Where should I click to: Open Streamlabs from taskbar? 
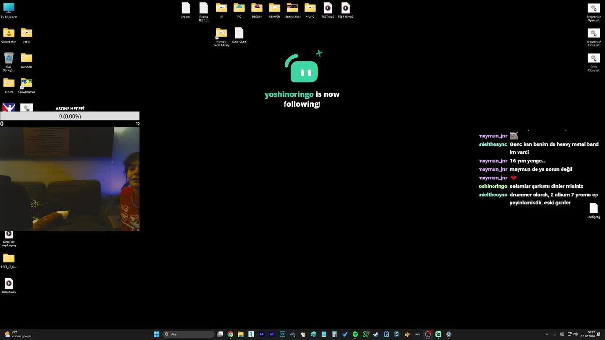click(438, 334)
